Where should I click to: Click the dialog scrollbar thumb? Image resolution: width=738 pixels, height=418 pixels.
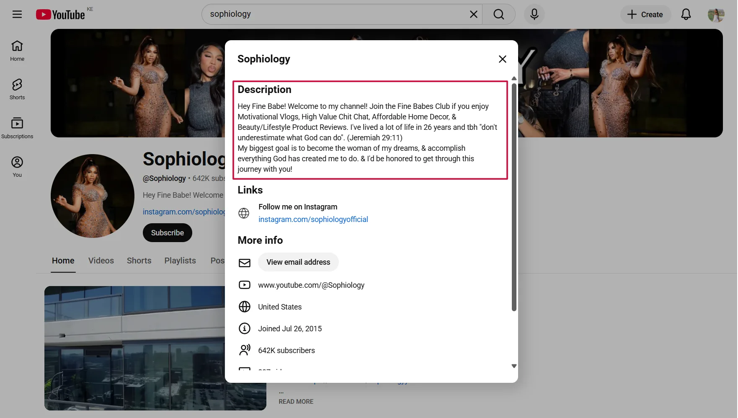(x=514, y=197)
